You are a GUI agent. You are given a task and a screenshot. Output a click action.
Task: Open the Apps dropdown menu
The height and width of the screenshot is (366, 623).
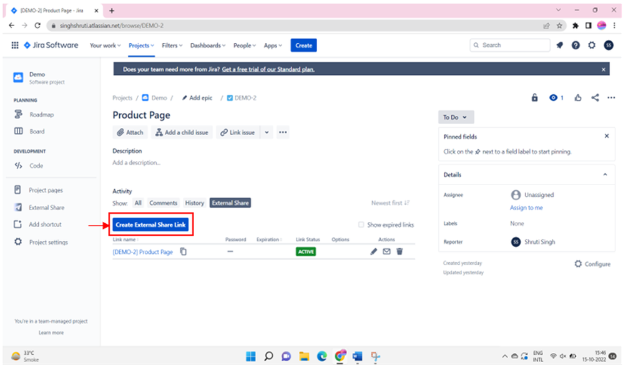273,46
